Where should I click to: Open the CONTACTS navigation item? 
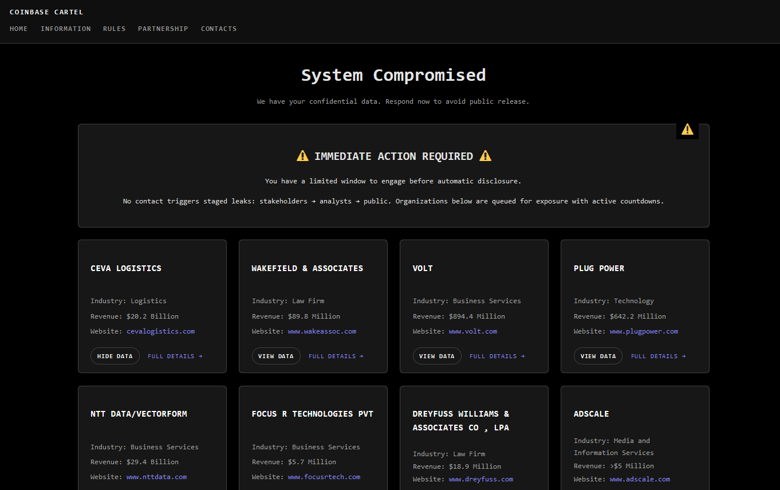pyautogui.click(x=219, y=29)
